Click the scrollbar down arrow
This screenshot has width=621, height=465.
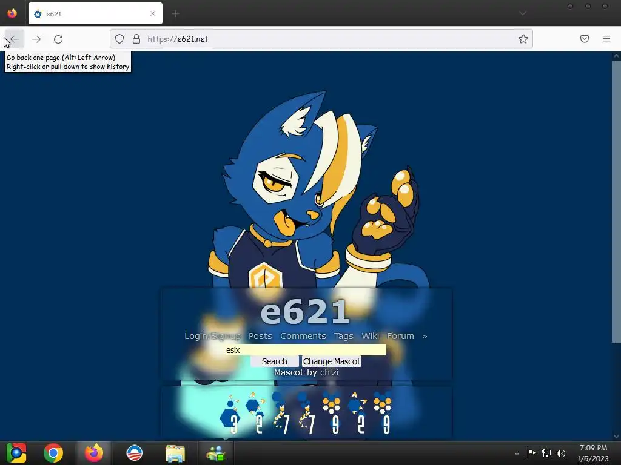[x=616, y=436]
